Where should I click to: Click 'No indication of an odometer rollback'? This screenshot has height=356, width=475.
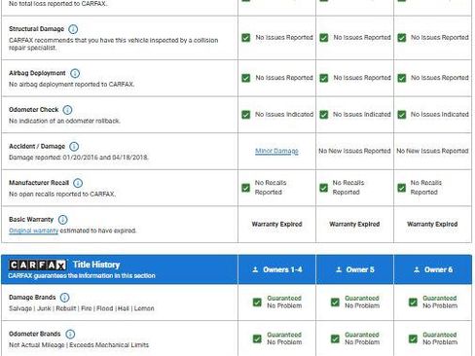pyautogui.click(x=64, y=121)
